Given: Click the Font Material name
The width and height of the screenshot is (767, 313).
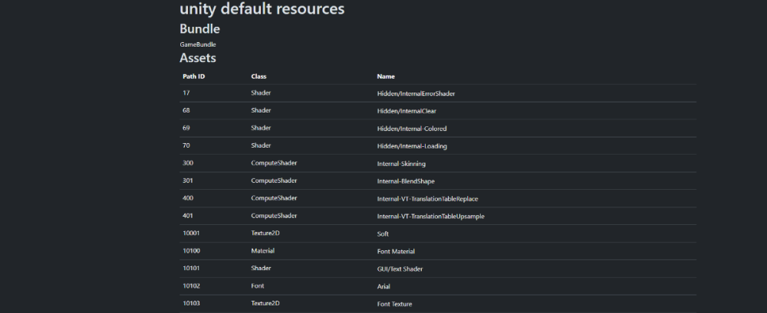Looking at the screenshot, I should [x=396, y=251].
